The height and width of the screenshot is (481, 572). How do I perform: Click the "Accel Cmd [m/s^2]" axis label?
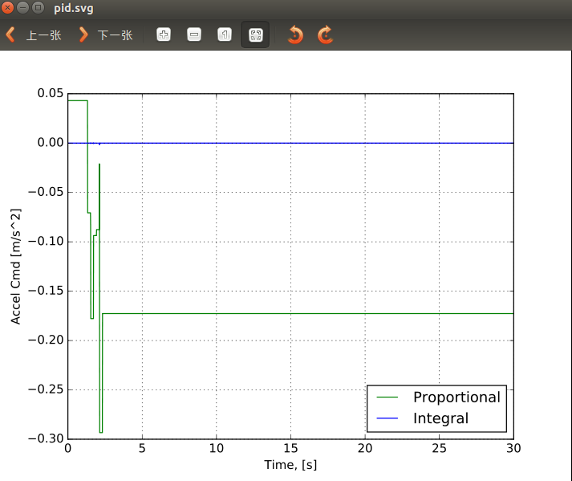pyautogui.click(x=16, y=266)
